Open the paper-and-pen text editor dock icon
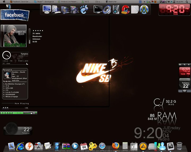Screen dimensions: 191x152 coord(48,146)
